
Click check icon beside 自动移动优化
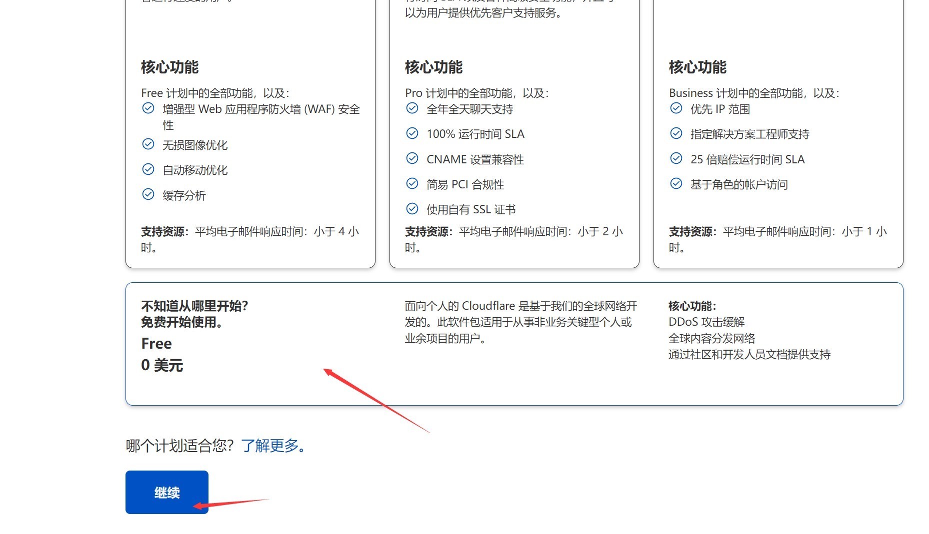148,169
